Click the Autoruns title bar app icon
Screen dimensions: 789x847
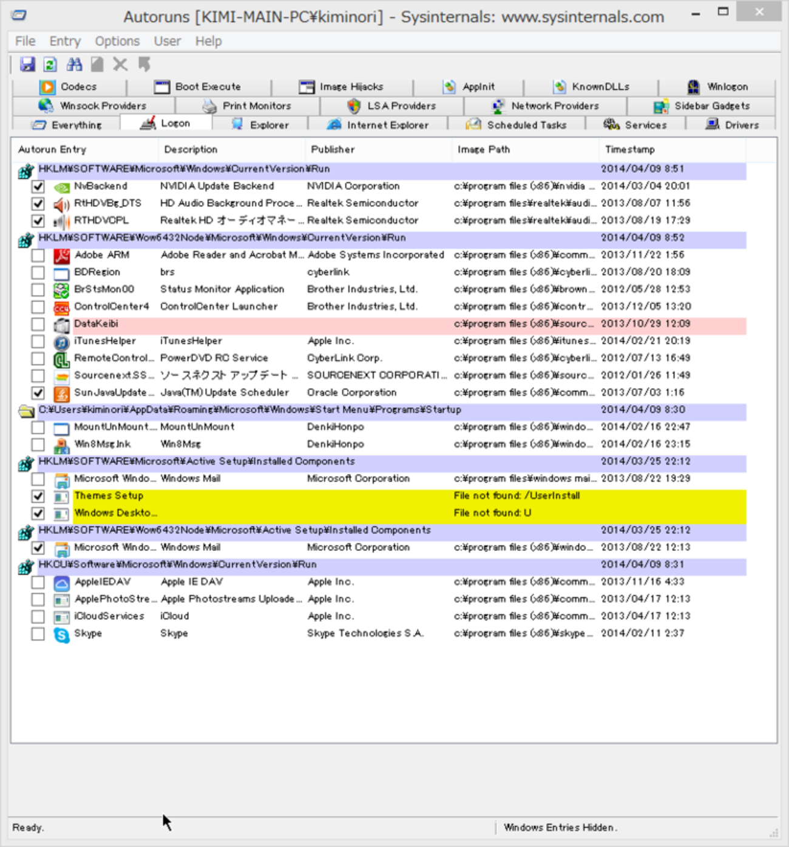click(x=19, y=15)
